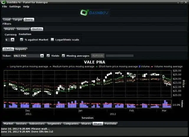Open the Market bottom tab
This screenshot has width=189, height=137.
coord(8,124)
